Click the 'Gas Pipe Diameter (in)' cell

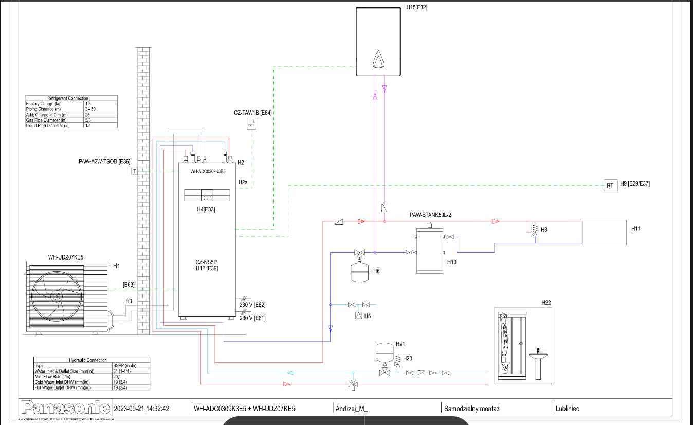[55, 120]
